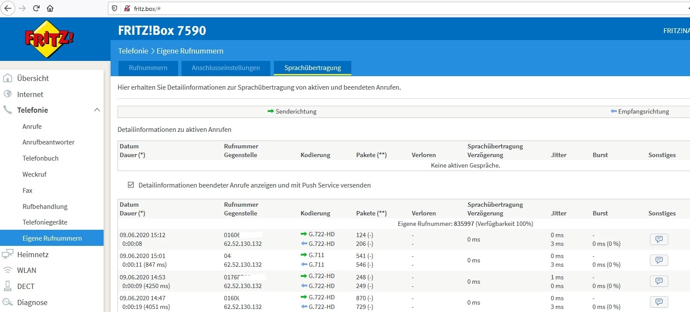Switch to the Anschlusseinstellungen tab
The image size is (690, 312).
(226, 68)
